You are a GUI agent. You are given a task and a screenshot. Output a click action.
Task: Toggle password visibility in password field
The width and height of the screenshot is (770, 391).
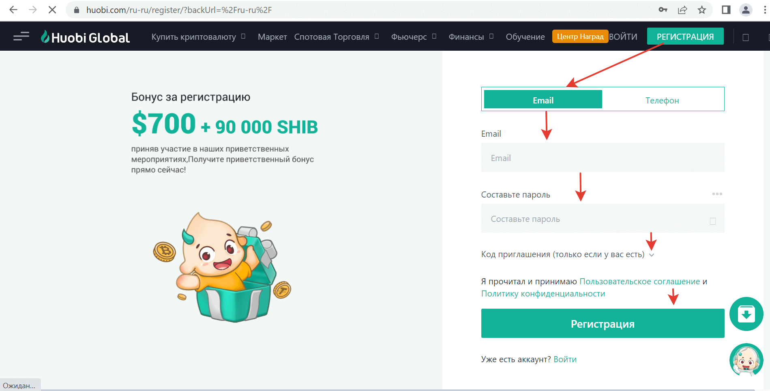(x=712, y=221)
